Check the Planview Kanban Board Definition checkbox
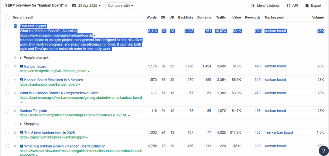 (x=7, y=146)
